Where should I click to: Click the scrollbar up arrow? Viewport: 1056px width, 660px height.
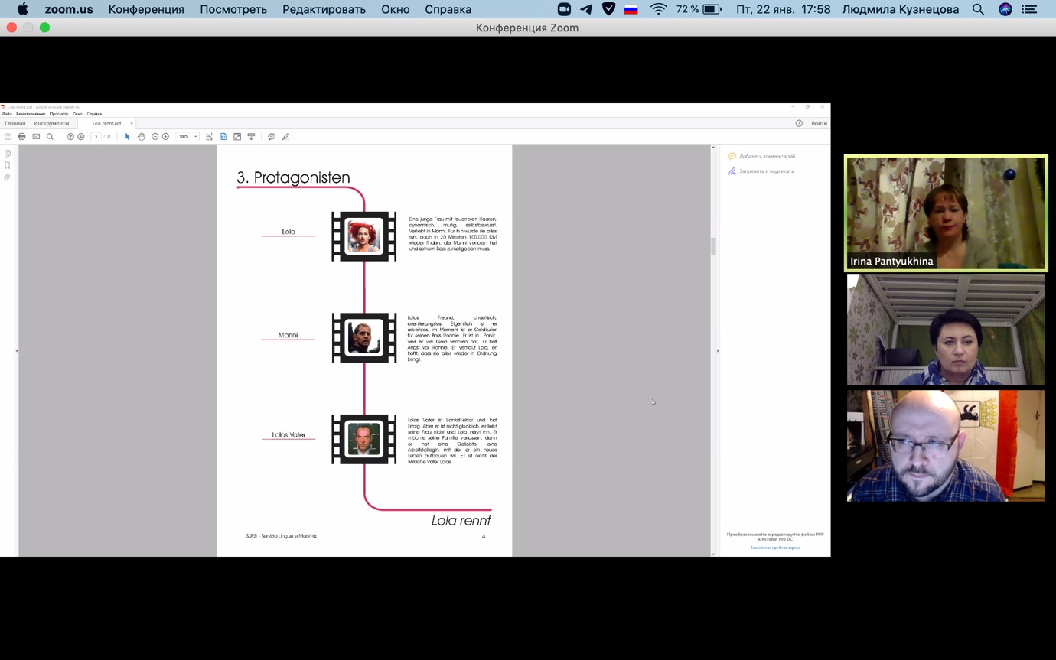tap(713, 148)
